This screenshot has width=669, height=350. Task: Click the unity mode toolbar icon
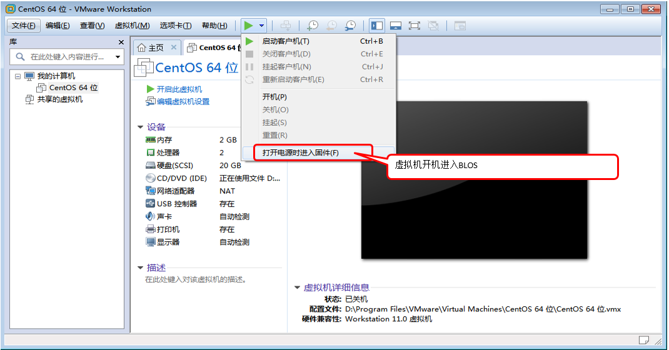(433, 26)
